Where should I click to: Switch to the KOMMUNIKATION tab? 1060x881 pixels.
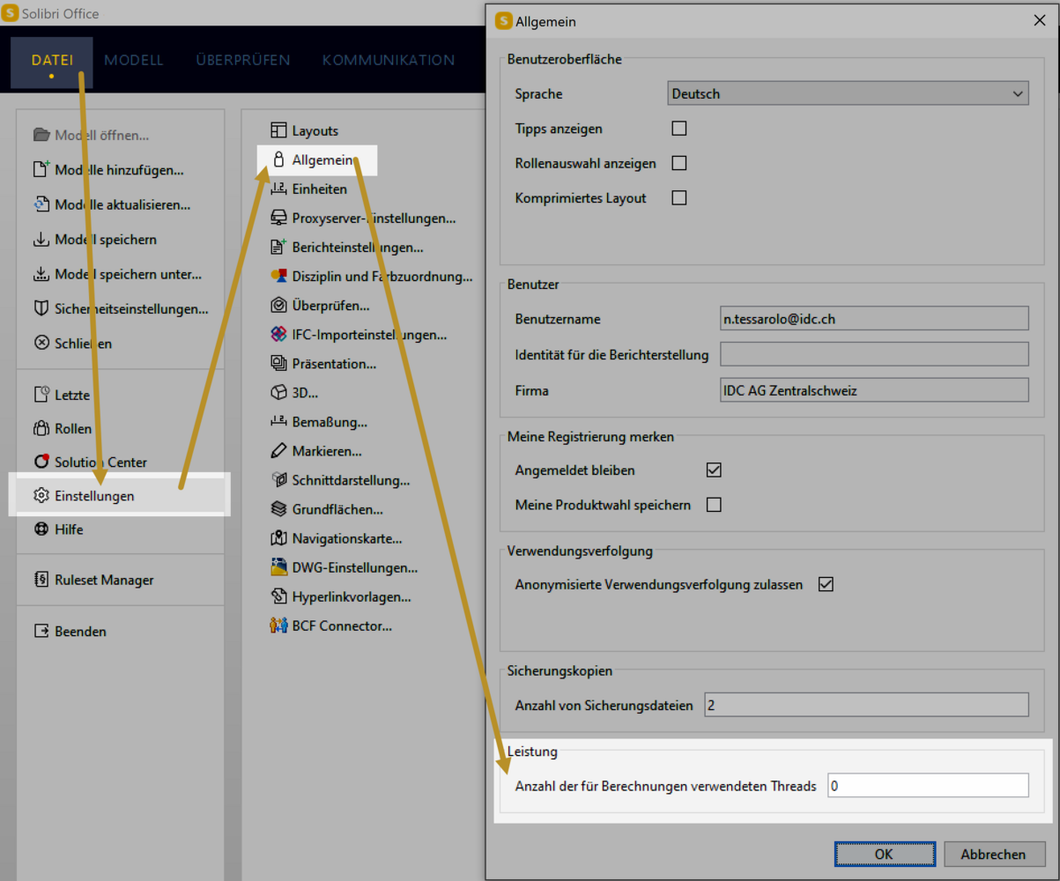point(389,61)
